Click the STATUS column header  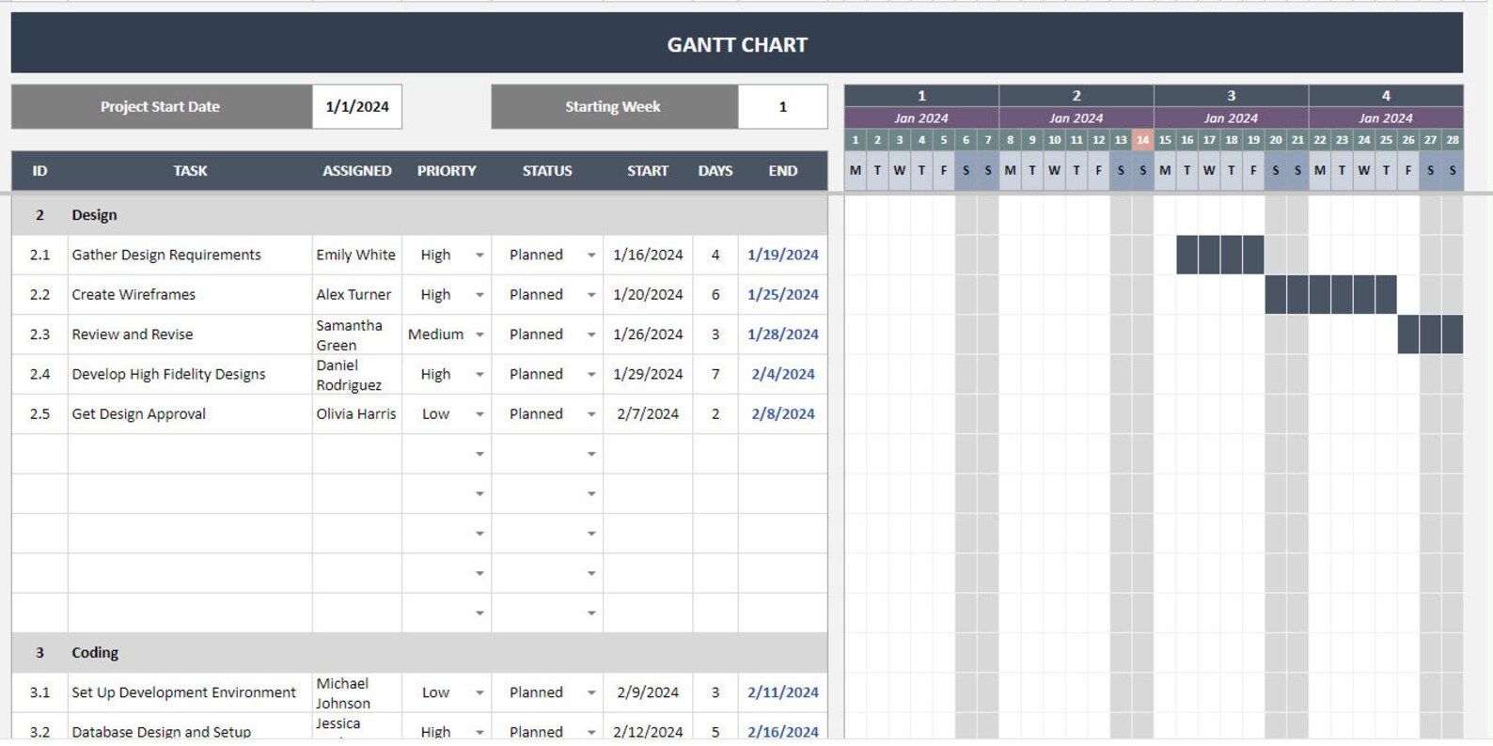[x=547, y=171]
